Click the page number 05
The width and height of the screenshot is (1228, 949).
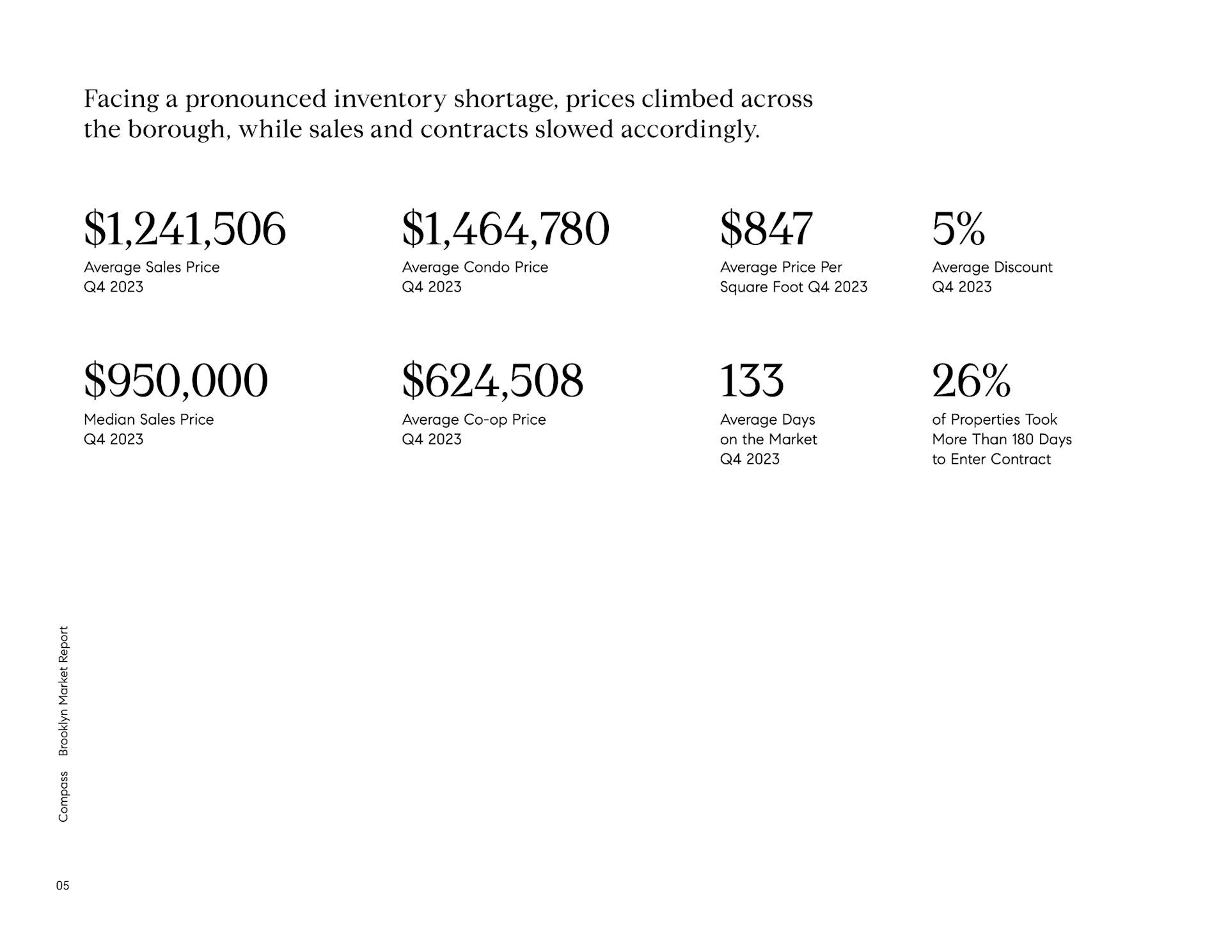coord(63,886)
